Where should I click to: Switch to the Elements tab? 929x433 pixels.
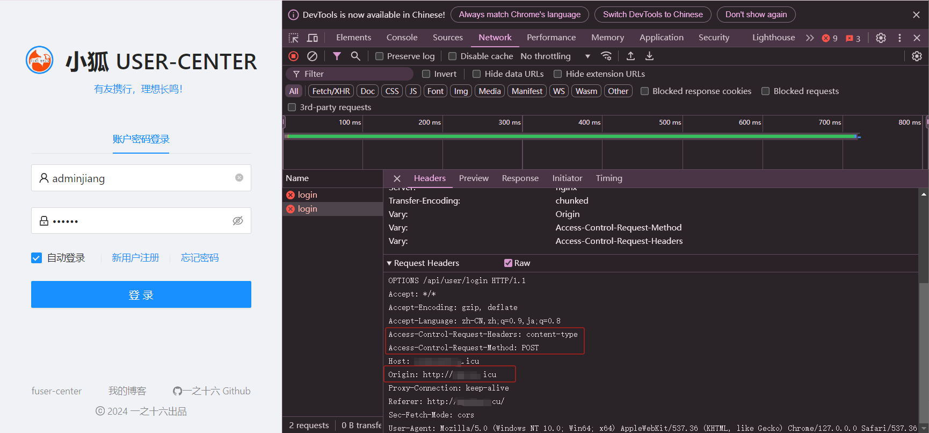(353, 38)
